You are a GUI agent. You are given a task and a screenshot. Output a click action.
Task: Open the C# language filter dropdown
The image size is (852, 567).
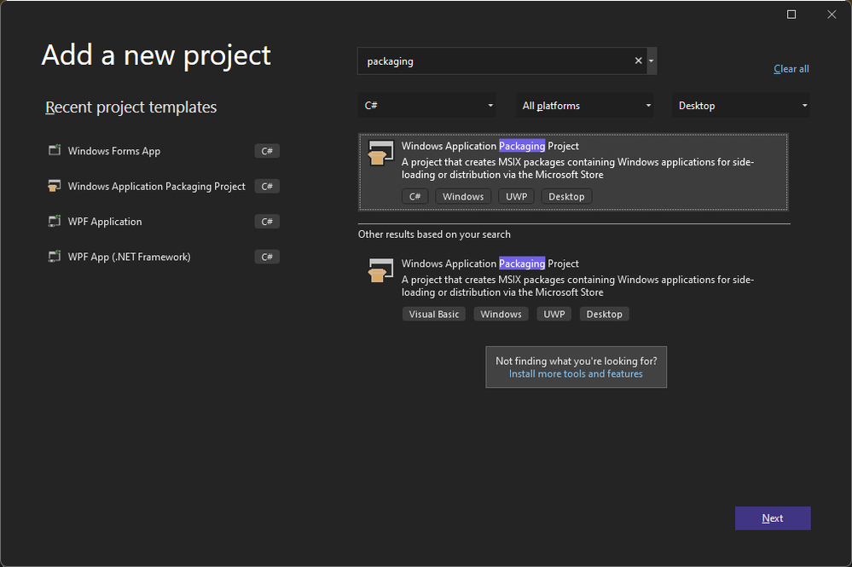427,106
